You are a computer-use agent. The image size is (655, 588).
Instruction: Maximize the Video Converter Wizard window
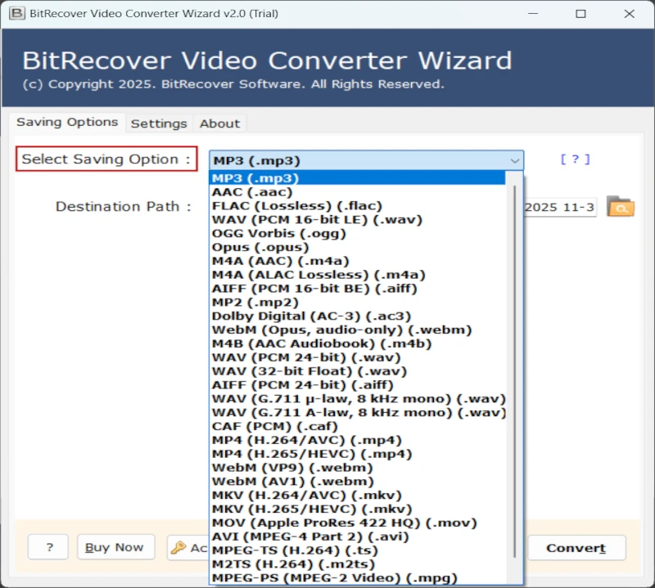(x=580, y=13)
